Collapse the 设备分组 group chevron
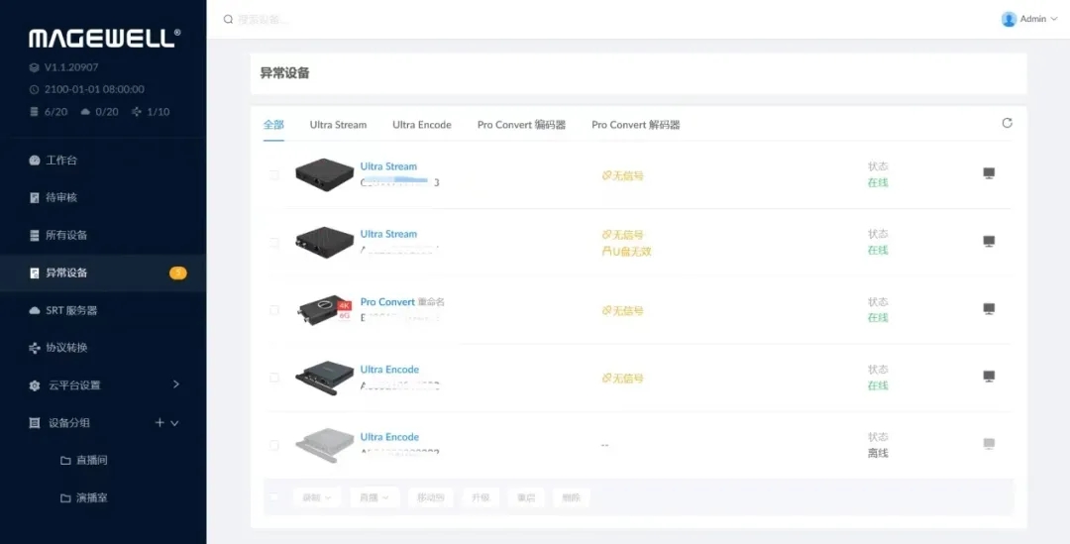Viewport: 1070px width, 544px height. click(x=175, y=423)
